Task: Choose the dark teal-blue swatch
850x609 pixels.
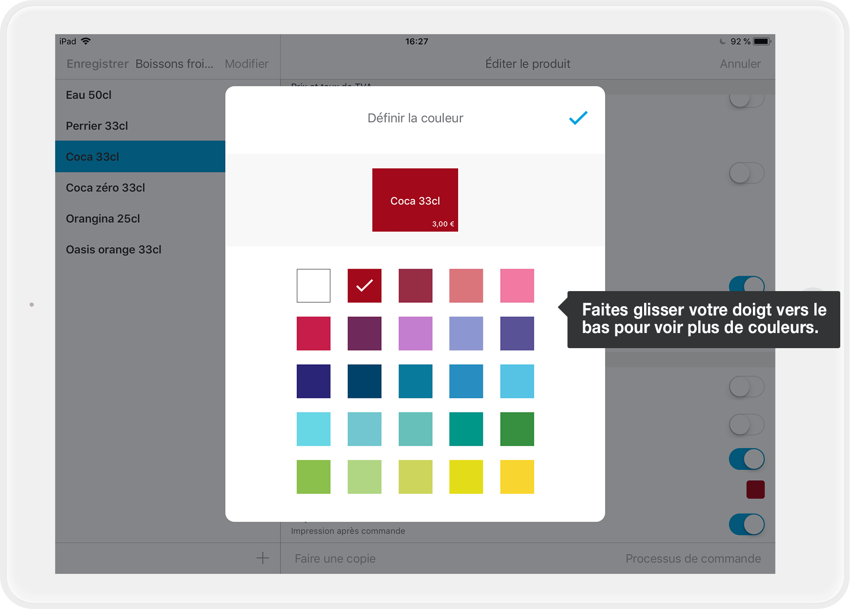Action: 364,381
